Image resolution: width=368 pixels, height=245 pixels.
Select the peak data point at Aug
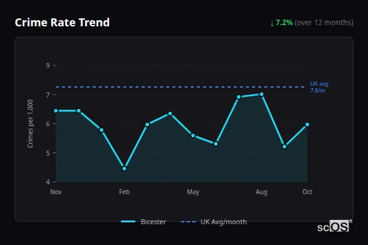pos(261,94)
